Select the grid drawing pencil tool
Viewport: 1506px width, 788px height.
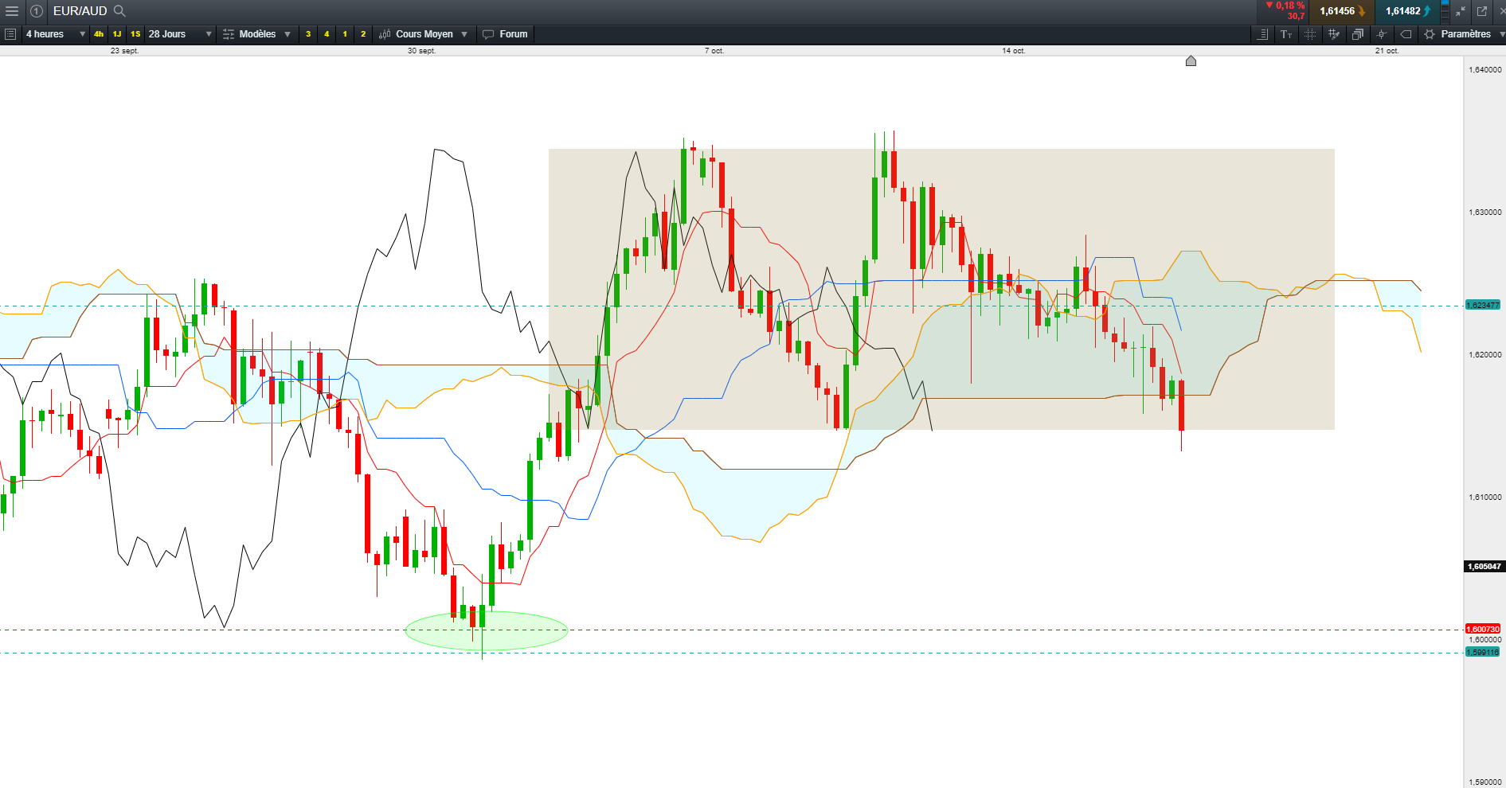point(1334,34)
